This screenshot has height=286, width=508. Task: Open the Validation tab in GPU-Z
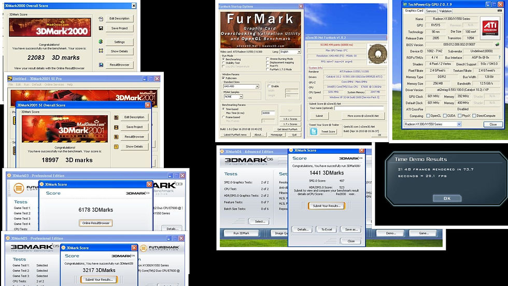tap(445, 11)
